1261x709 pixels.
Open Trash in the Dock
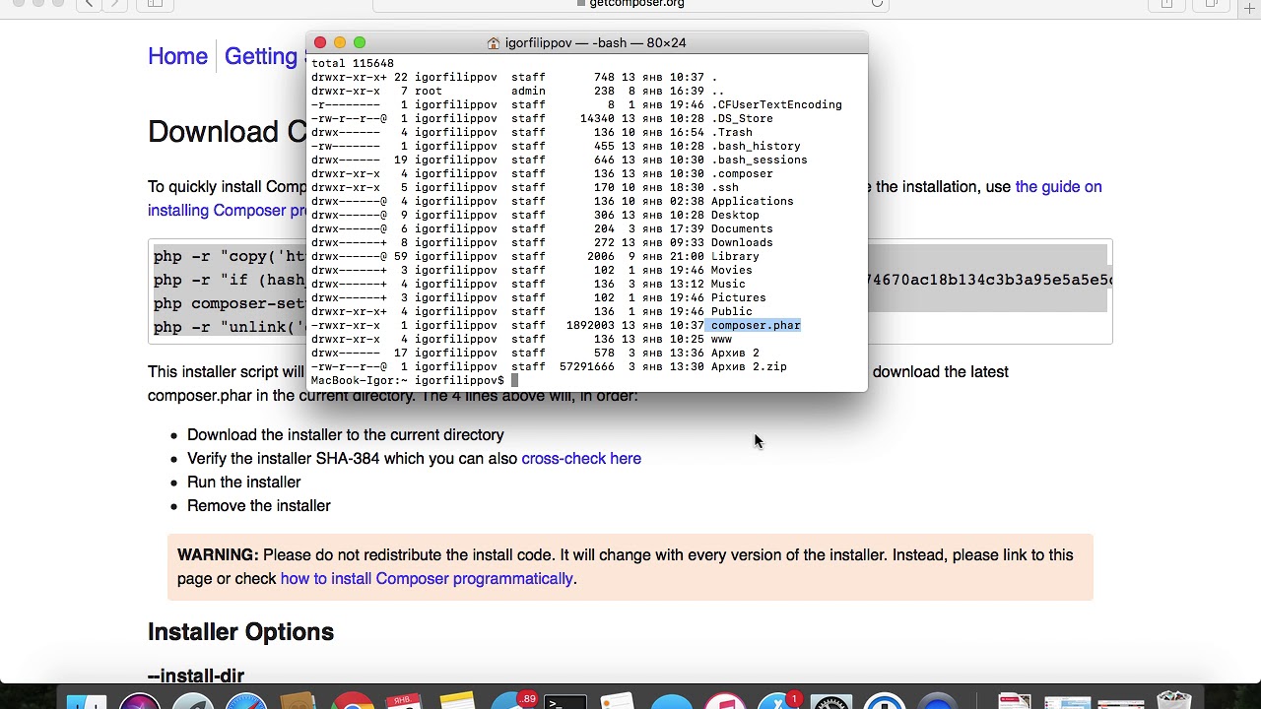[1174, 701]
